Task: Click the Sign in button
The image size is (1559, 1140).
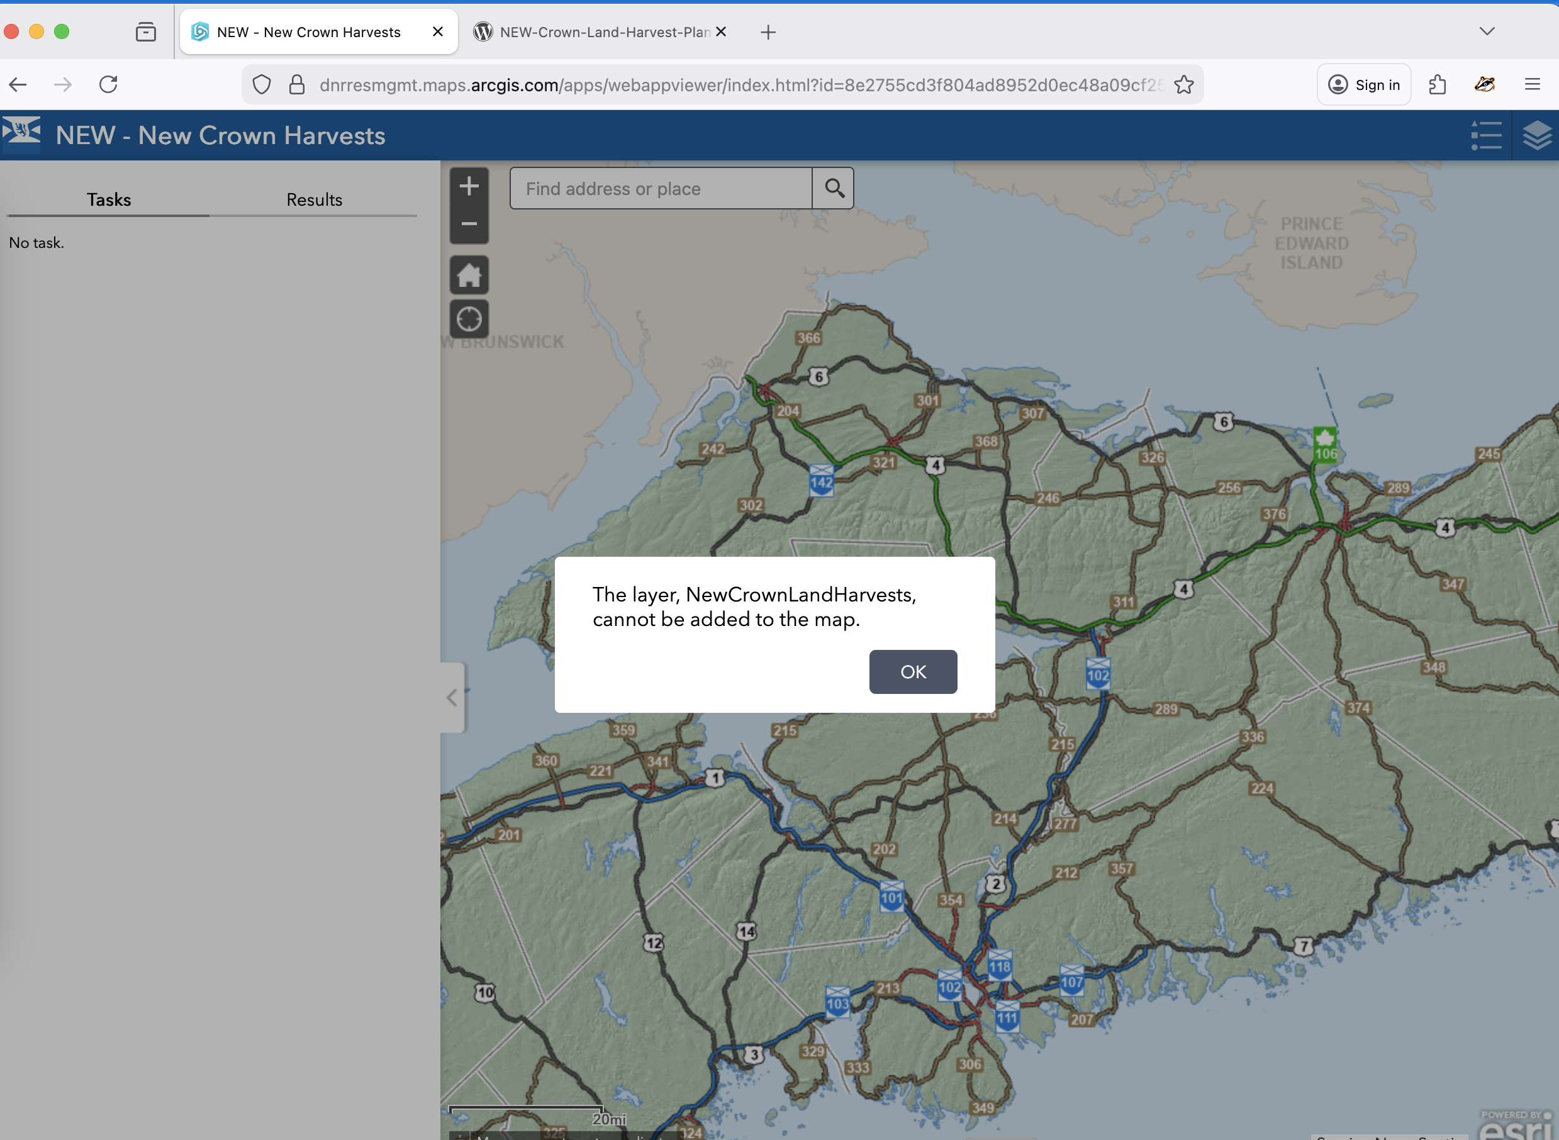Action: [x=1364, y=85]
